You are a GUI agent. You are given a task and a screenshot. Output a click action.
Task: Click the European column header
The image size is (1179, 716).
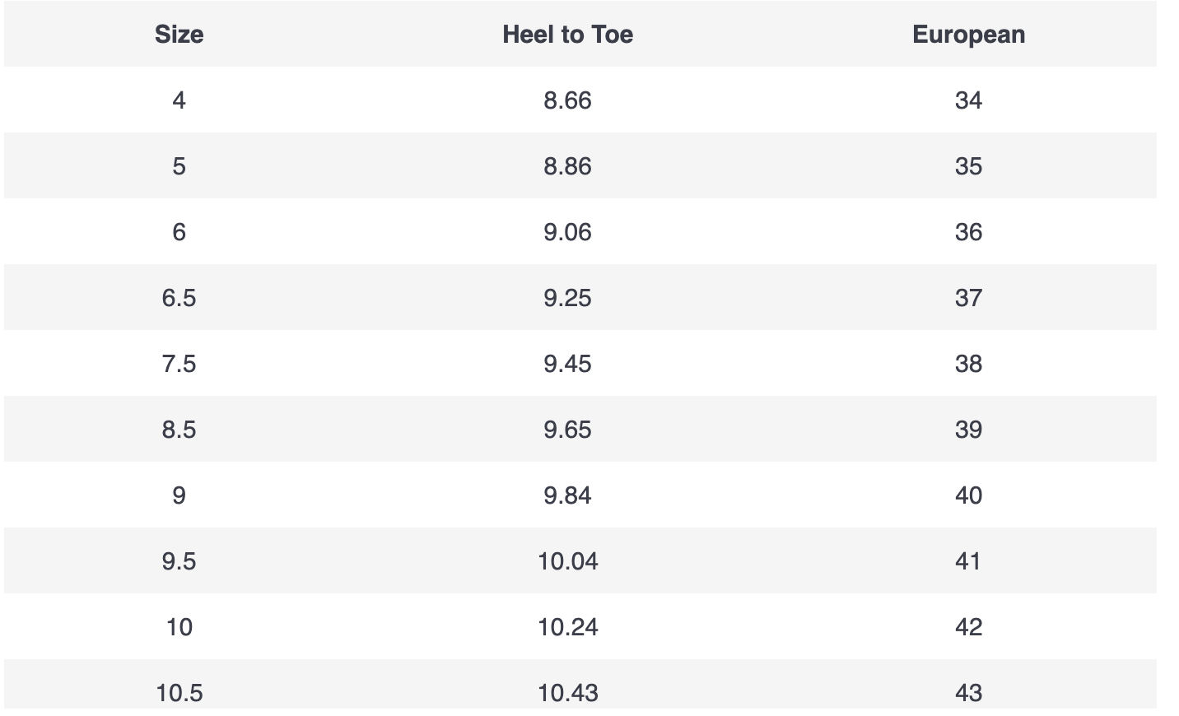[x=968, y=35]
